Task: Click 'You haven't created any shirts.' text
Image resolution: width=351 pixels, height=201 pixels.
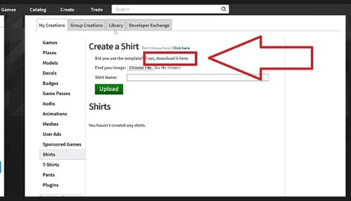Action: tap(117, 126)
